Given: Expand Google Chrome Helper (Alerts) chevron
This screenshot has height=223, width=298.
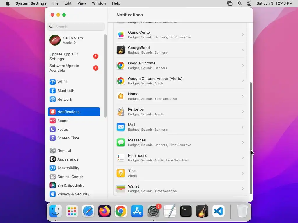Looking at the screenshot, I should coord(243,81).
